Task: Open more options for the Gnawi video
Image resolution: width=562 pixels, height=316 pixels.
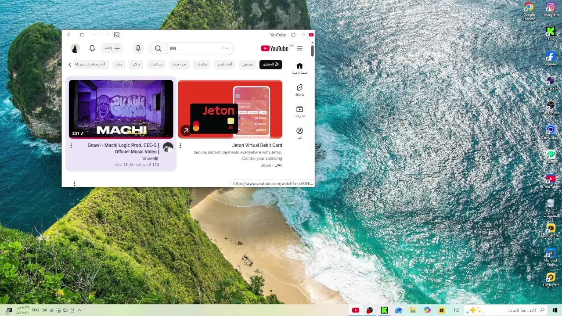Action: [71, 146]
